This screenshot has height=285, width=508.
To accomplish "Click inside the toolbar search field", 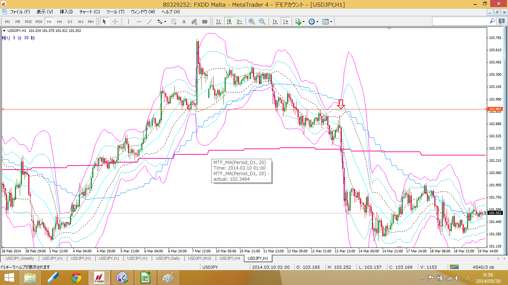I will coord(460,22).
